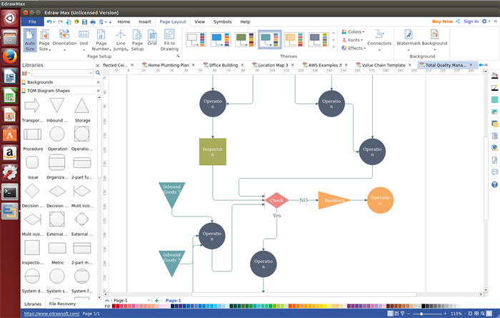Close the TQM Diagram Shapes library
This screenshot has width=500, height=318.
(x=99, y=91)
